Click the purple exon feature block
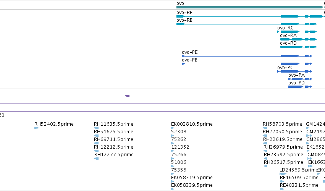Screen dimensions: 325x191 pyautogui.click(x=127, y=96)
